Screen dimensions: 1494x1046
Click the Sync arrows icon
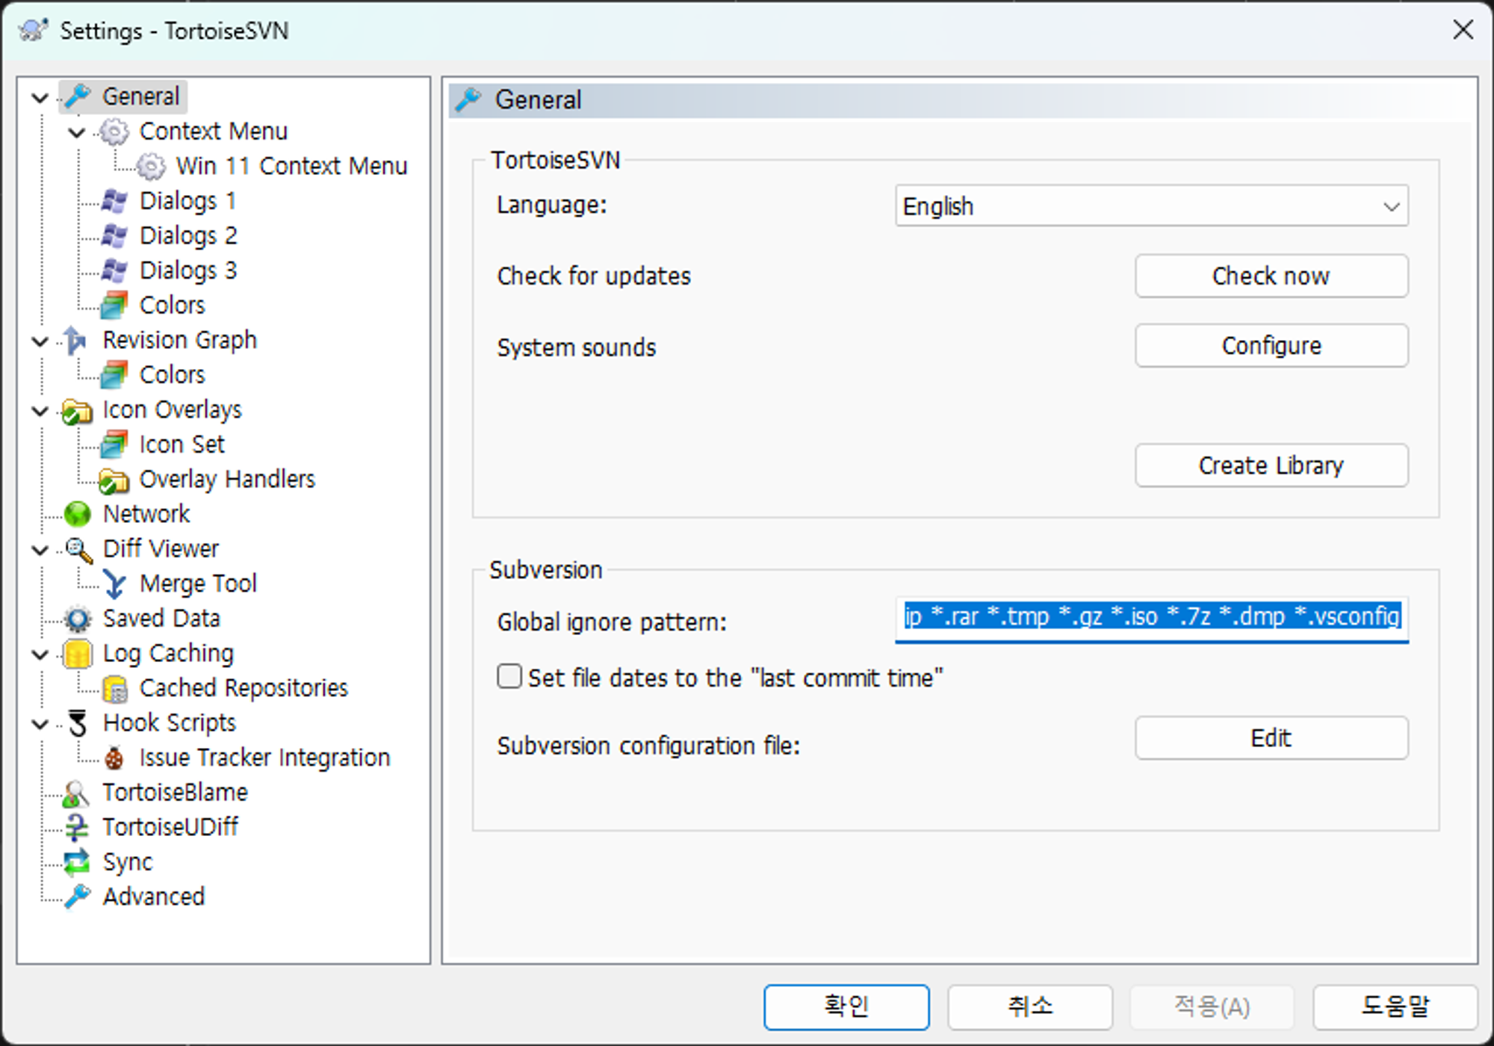click(77, 862)
